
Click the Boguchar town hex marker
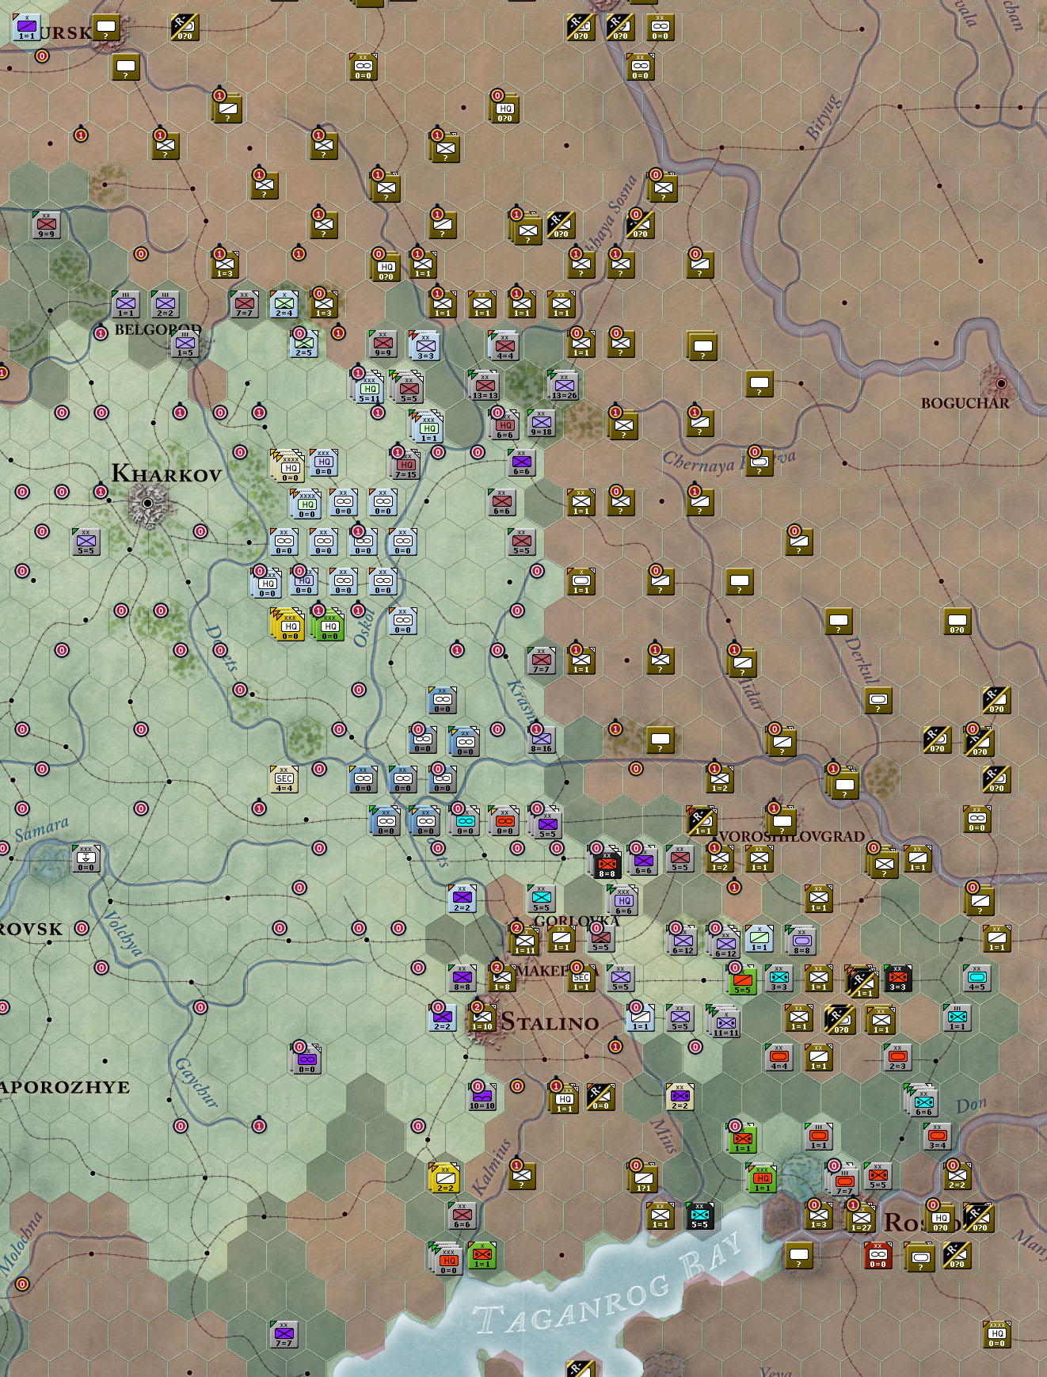pyautogui.click(x=1001, y=383)
